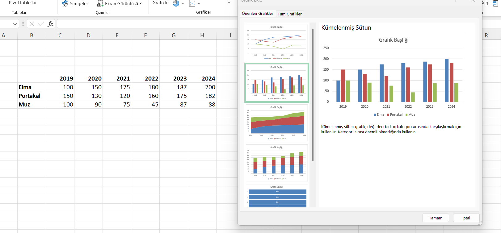Choose the stacked area chart thumbnail

[x=277, y=123]
